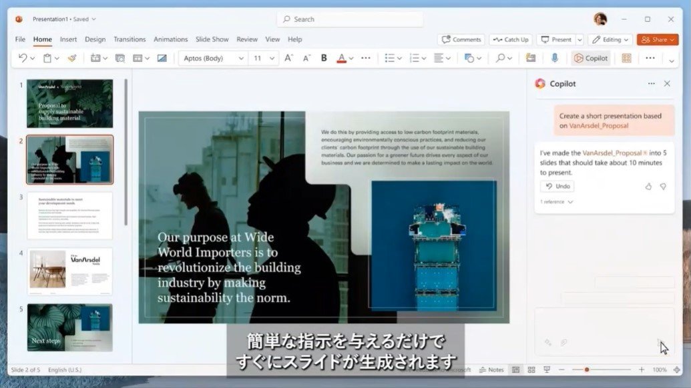Expand the New Slide dropdown arrow

tap(105, 59)
